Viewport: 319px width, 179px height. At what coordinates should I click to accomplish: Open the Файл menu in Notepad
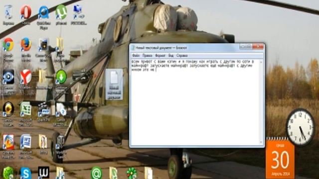pos(136,55)
